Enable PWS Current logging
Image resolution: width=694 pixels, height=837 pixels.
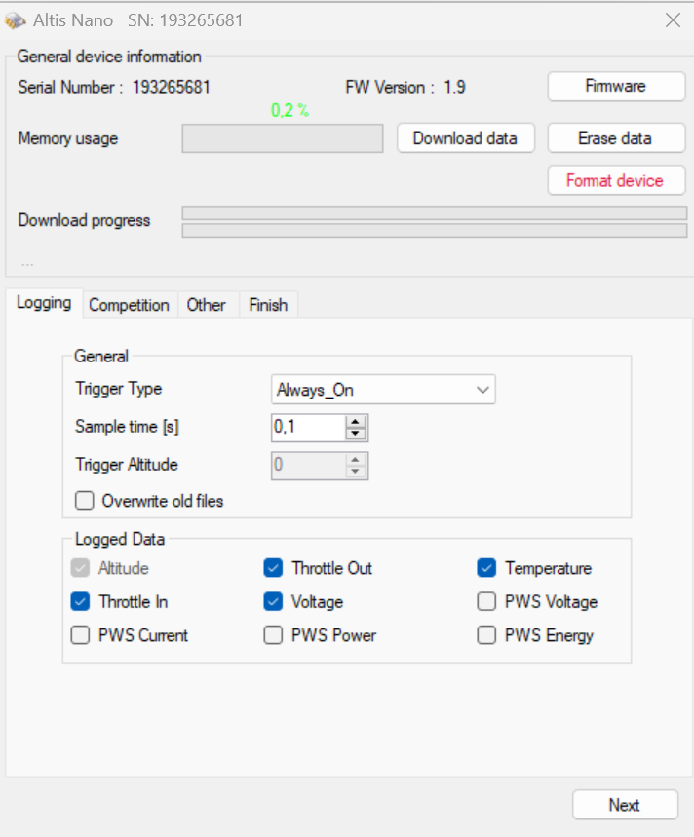(80, 635)
